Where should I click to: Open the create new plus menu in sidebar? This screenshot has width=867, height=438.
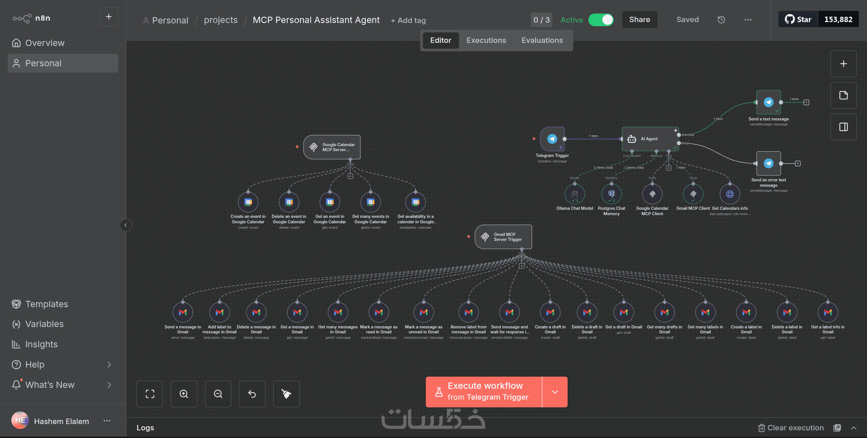point(109,17)
